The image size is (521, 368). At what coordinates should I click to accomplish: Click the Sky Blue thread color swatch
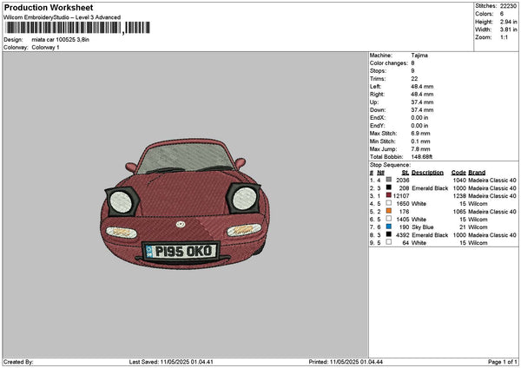(x=388, y=227)
